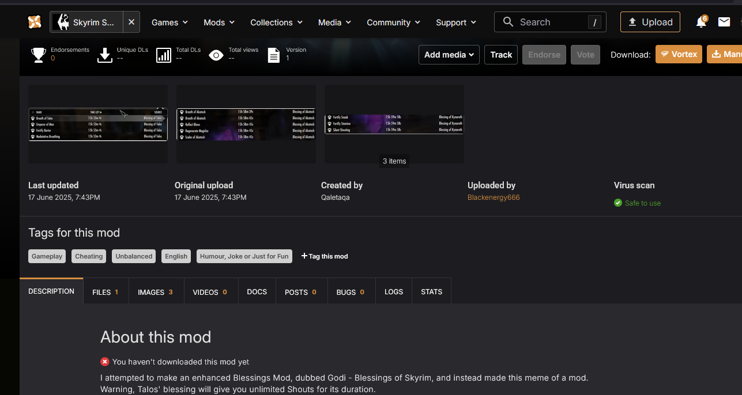This screenshot has width=742, height=395.
Task: Open uploader Blackenergy666 profile link
Action: pos(494,197)
